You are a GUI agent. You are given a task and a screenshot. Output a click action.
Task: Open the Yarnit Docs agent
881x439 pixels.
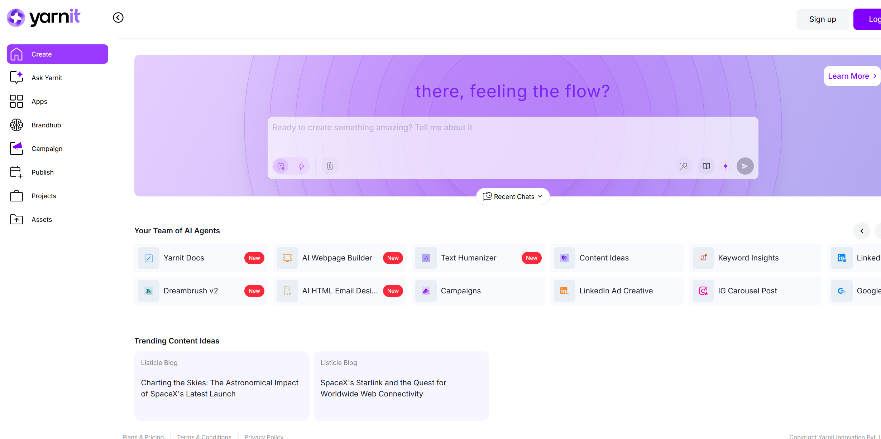(201, 258)
